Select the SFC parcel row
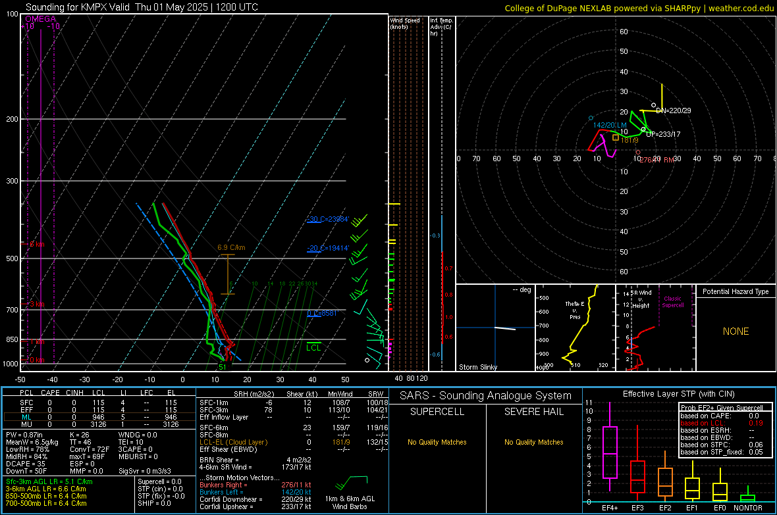The width and height of the screenshot is (777, 515). point(98,403)
